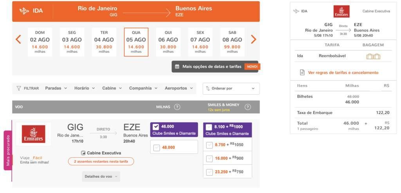This screenshot has width=401, height=193.
Task: Click the baggage icons in the summary panel
Action: coord(373,56)
